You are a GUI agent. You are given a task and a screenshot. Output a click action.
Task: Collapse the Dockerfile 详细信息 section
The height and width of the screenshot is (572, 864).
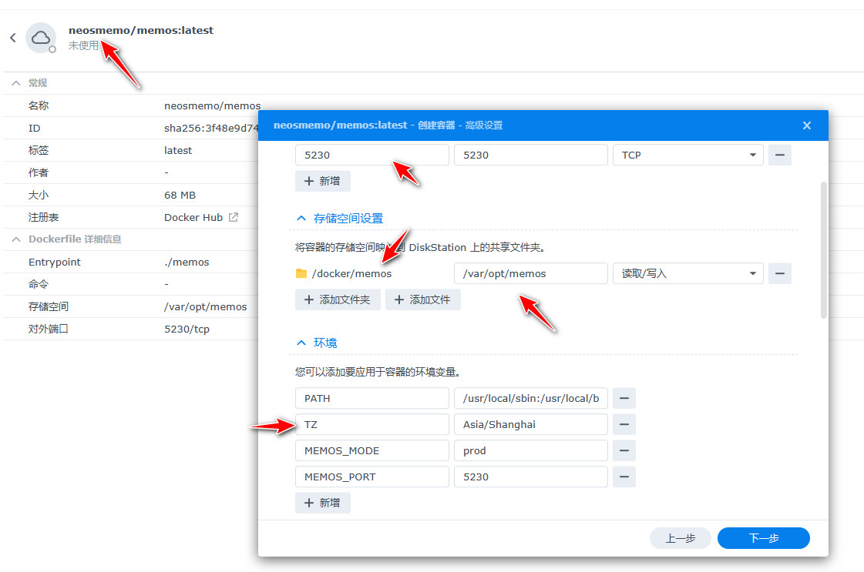click(16, 239)
